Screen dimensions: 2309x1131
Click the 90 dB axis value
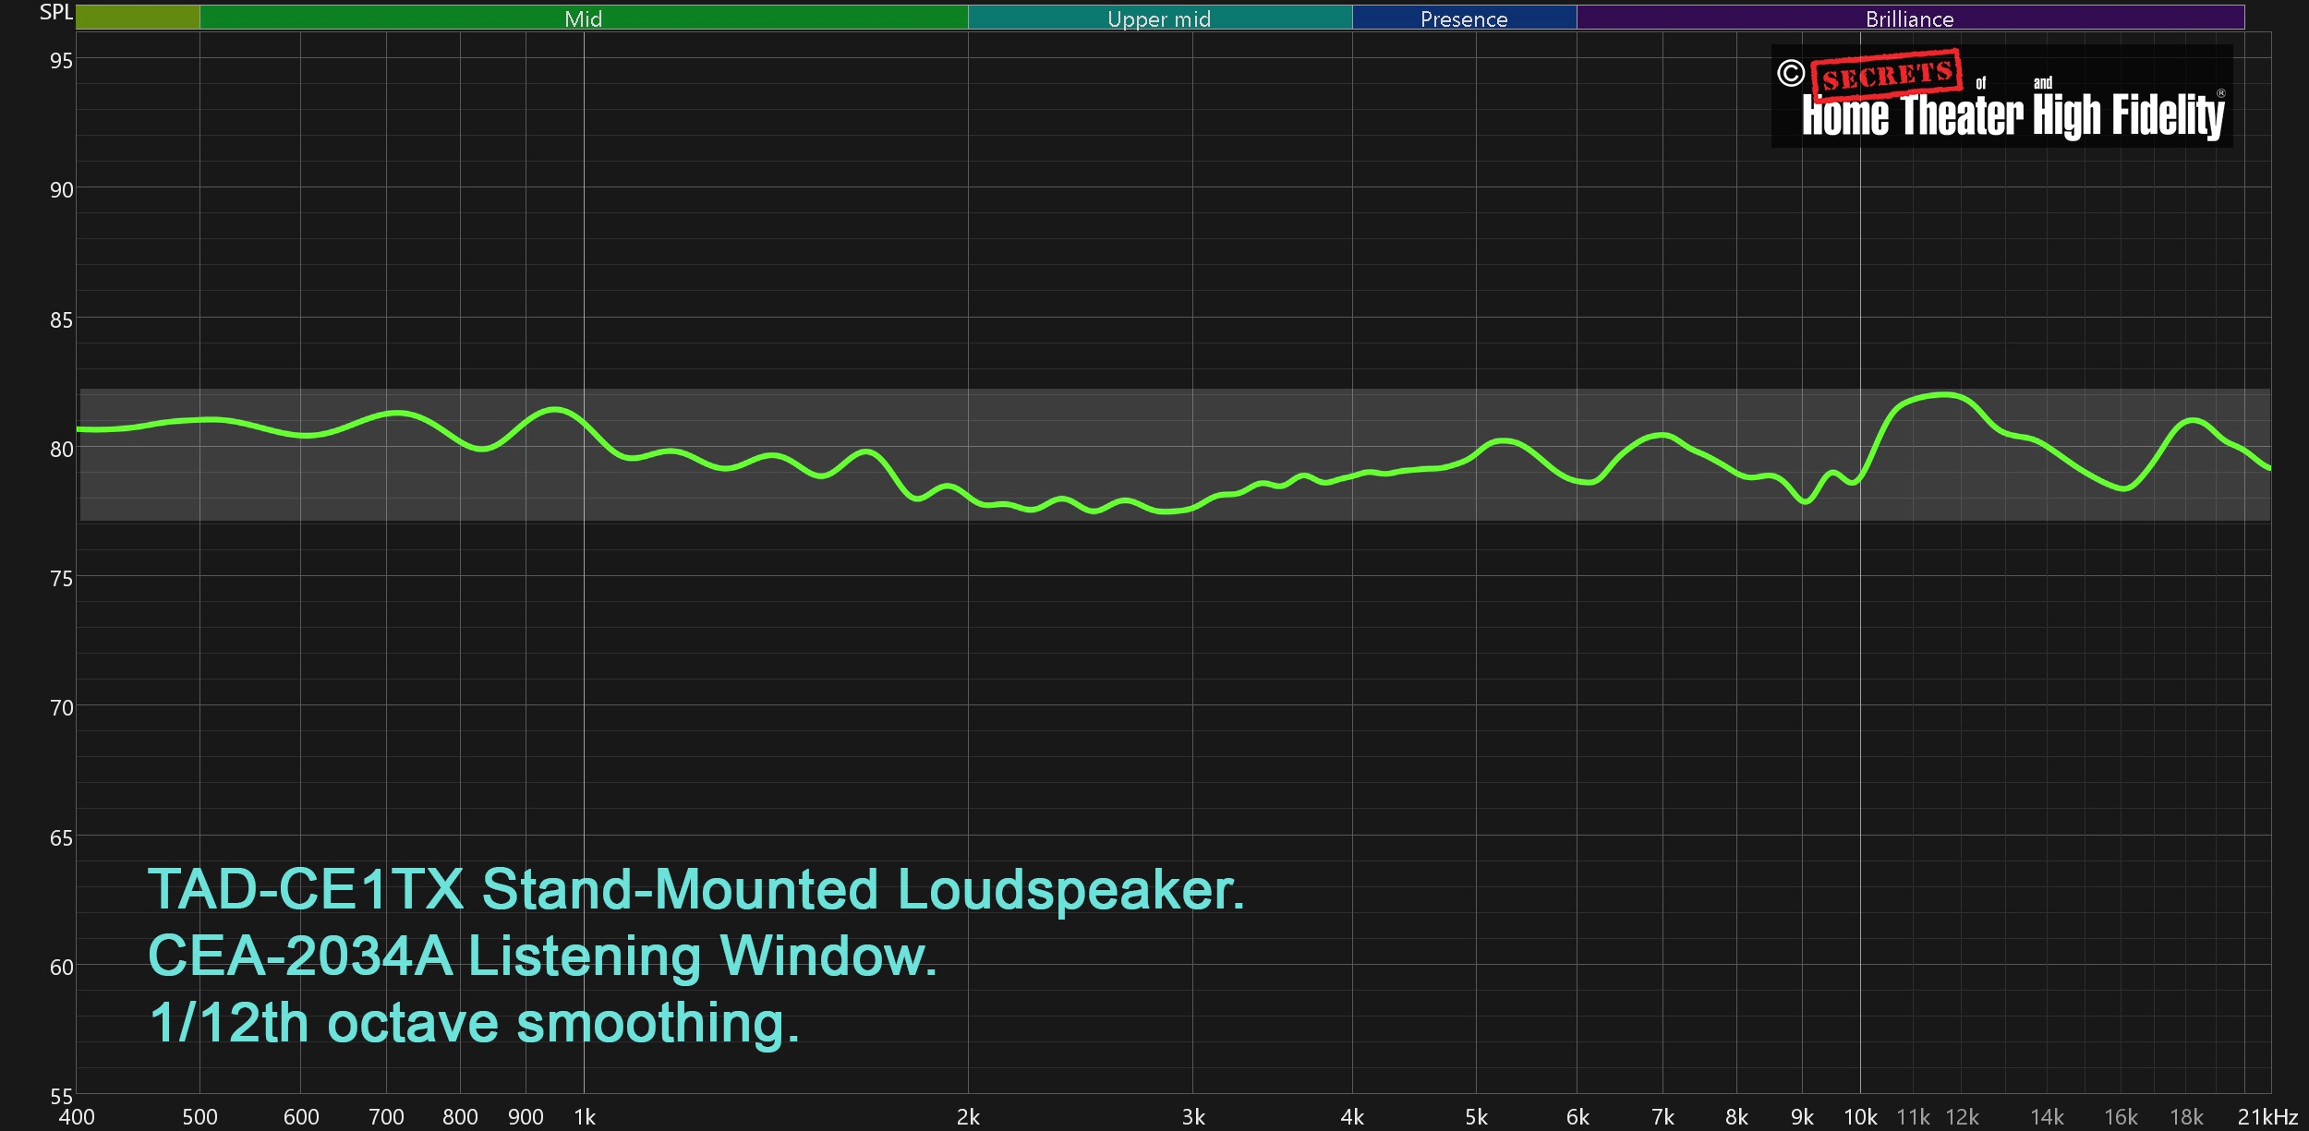click(x=61, y=190)
